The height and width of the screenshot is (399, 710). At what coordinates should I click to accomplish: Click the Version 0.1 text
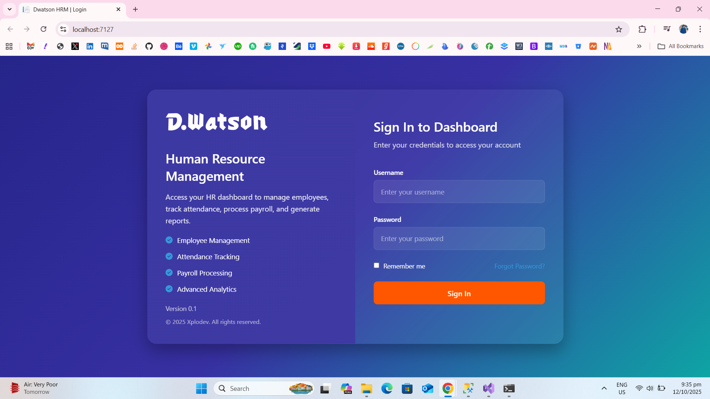[x=181, y=309]
